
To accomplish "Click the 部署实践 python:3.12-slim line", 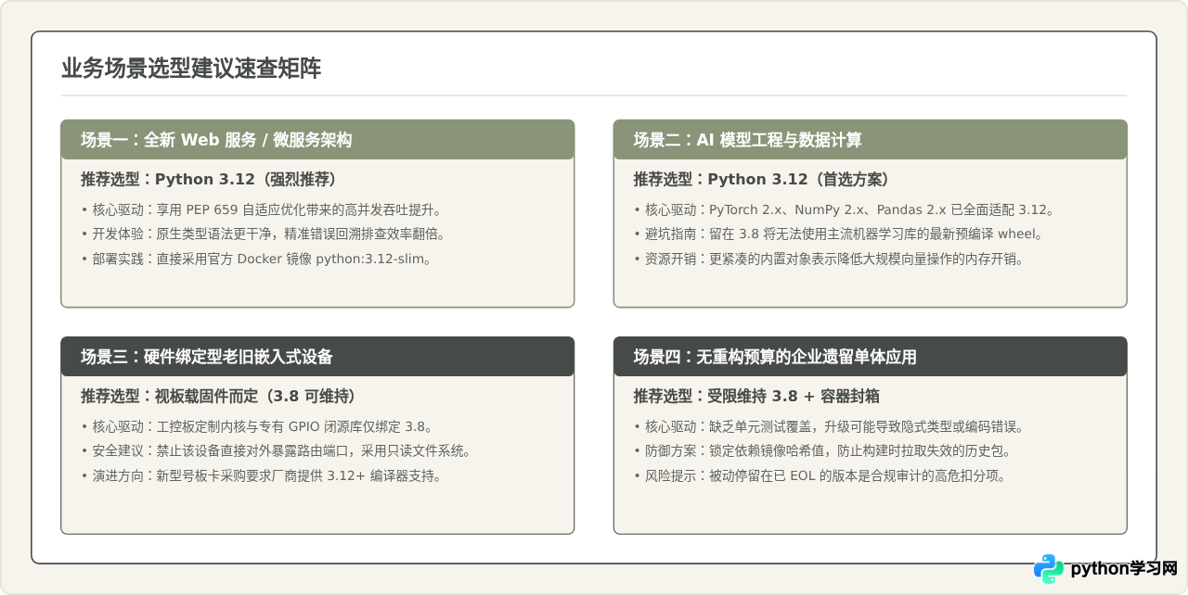I will 256,259.
